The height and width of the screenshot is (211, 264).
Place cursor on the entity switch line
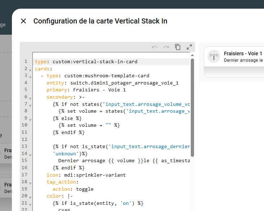pos(113,83)
